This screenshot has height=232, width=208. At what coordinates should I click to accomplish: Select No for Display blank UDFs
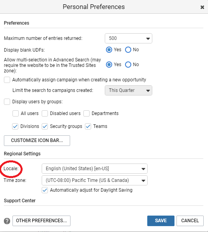128,50
